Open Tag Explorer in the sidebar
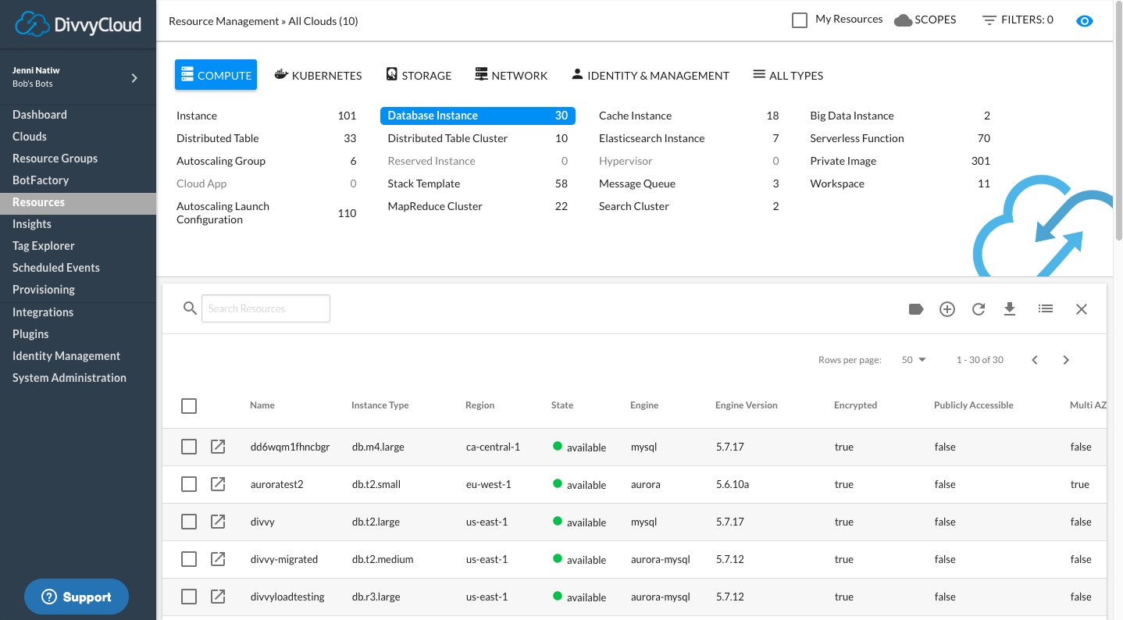Image resolution: width=1123 pixels, height=620 pixels. pos(44,246)
